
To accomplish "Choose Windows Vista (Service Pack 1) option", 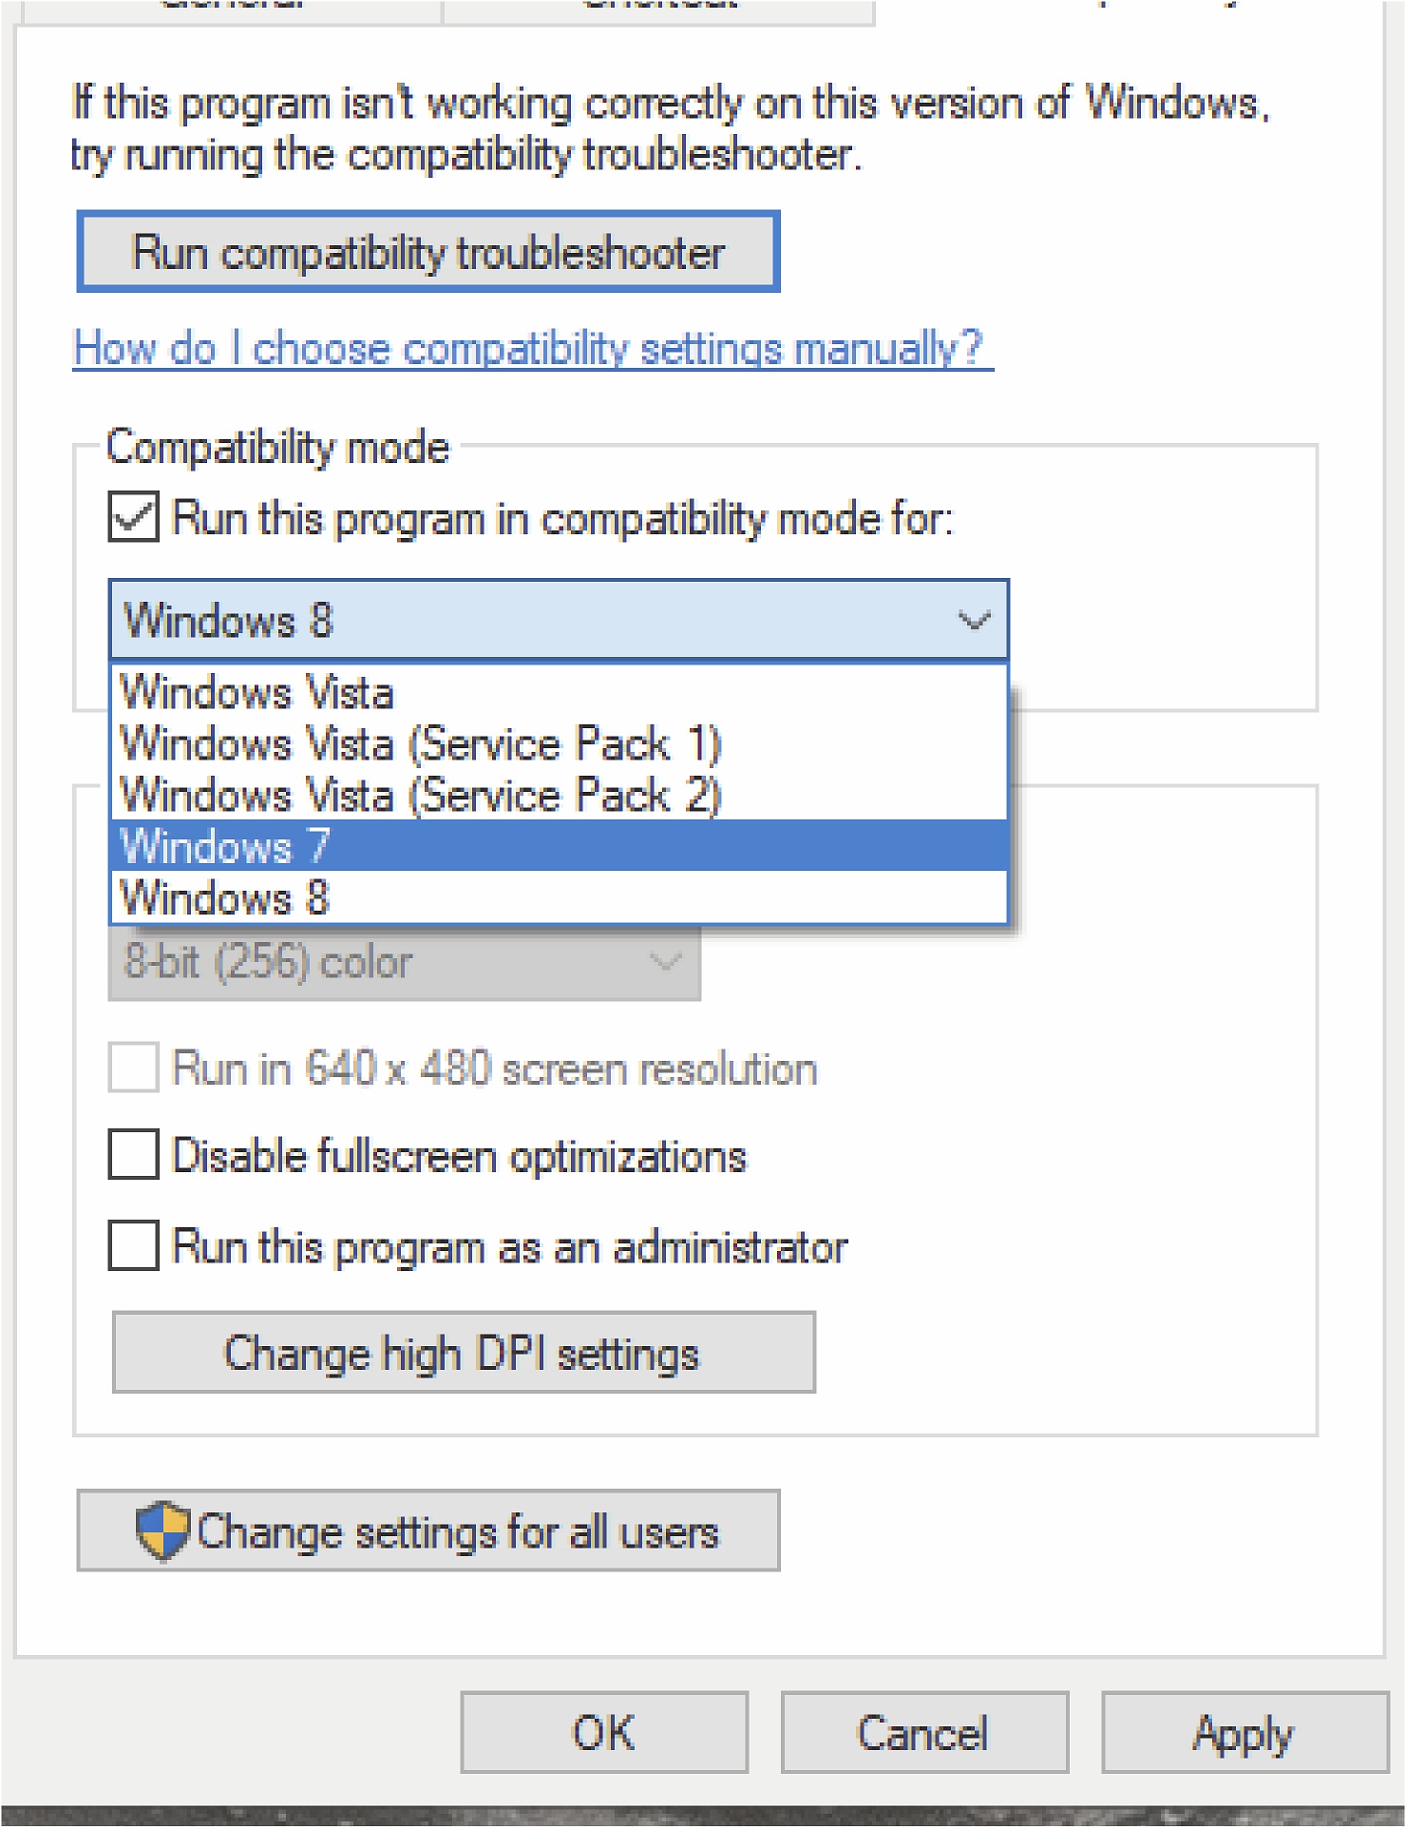I will (559, 742).
